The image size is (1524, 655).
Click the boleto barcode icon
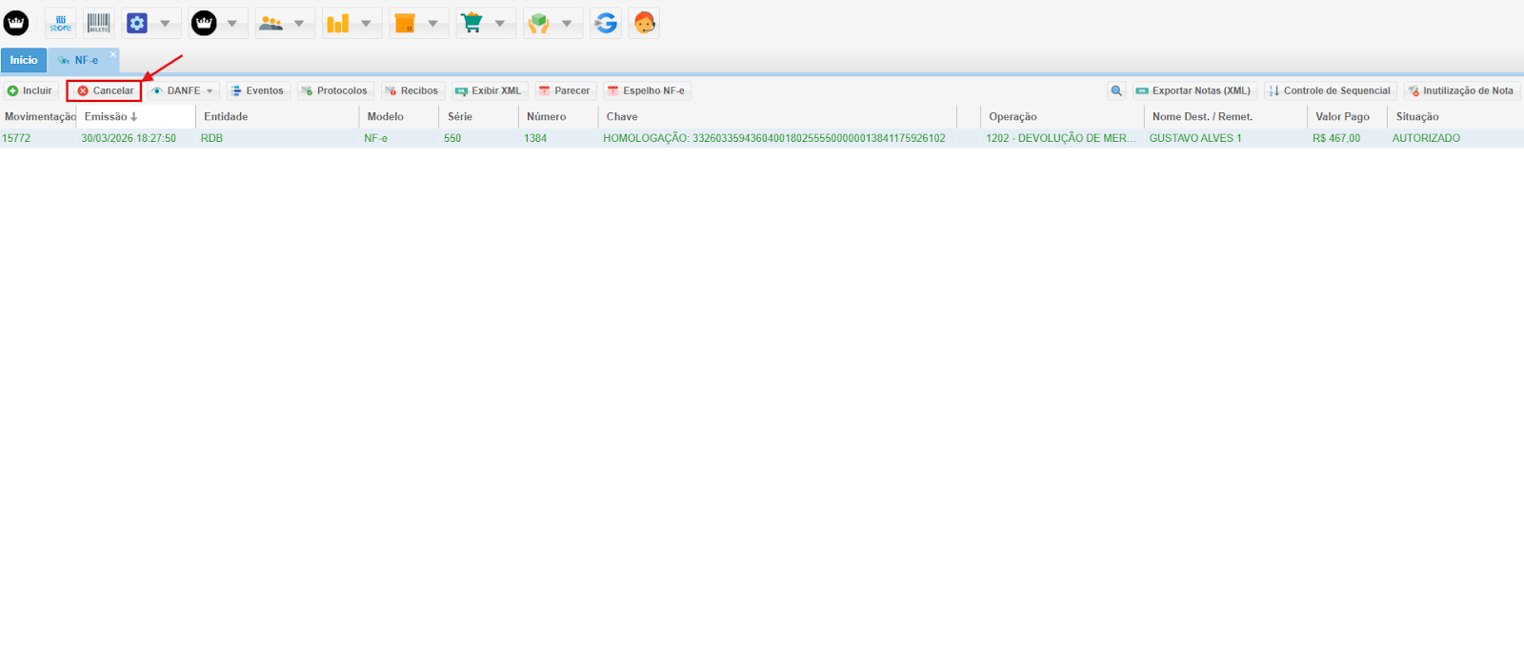(99, 23)
